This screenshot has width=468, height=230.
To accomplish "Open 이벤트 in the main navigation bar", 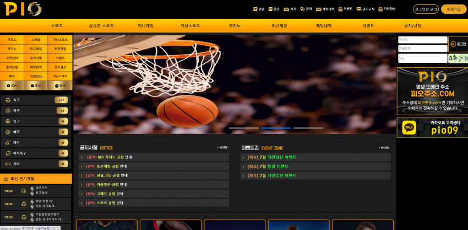I will click(368, 26).
